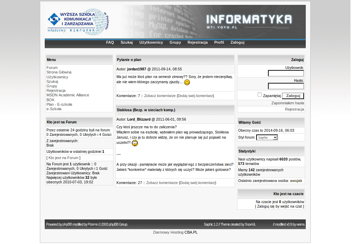This screenshot has height=244, width=355.
Task: Click Zaloguj in the top navigation
Action: (x=237, y=42)
